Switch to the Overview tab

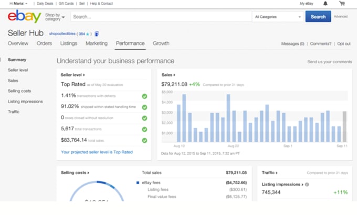tap(18, 43)
